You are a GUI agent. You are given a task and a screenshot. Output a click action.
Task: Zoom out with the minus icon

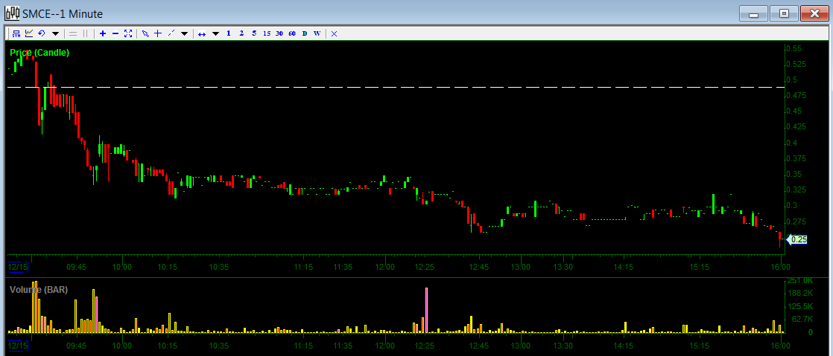click(x=115, y=33)
